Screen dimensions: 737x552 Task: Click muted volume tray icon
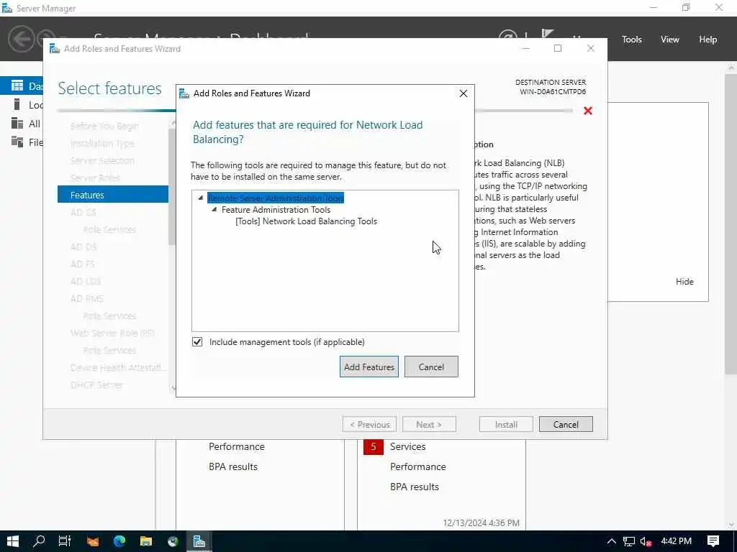[646, 541]
